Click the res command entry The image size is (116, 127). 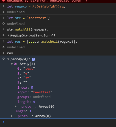pyautogui.click(x=10, y=53)
